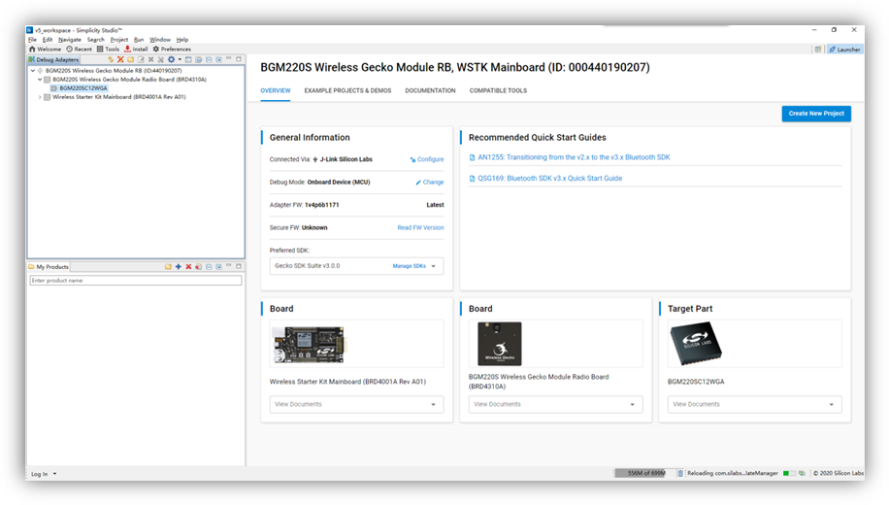Maximize the Debug Adapters panel
889x505 pixels.
pyautogui.click(x=239, y=59)
